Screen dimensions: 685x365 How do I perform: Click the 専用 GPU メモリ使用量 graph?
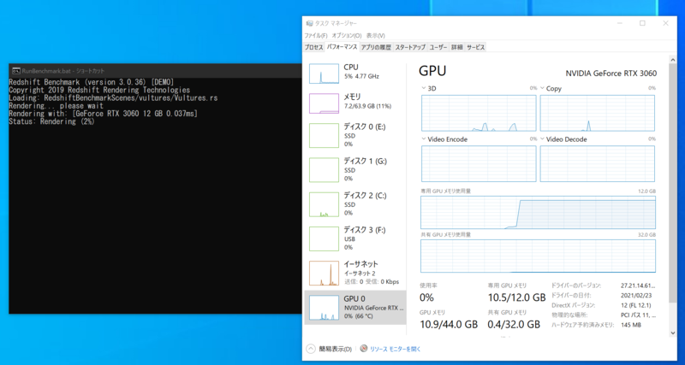[x=538, y=212]
